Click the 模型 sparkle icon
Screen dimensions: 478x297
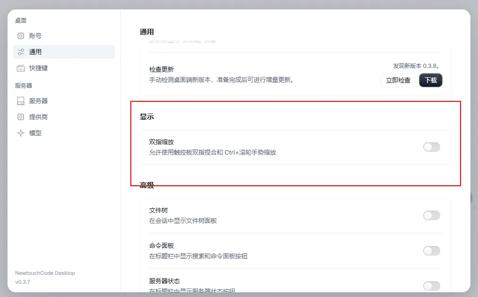[21, 133]
